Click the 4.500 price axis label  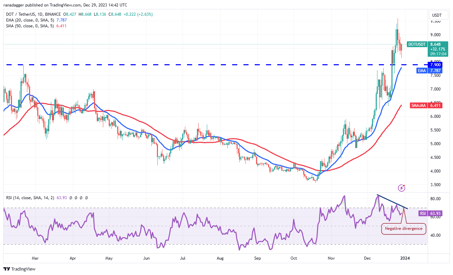[x=436, y=157]
